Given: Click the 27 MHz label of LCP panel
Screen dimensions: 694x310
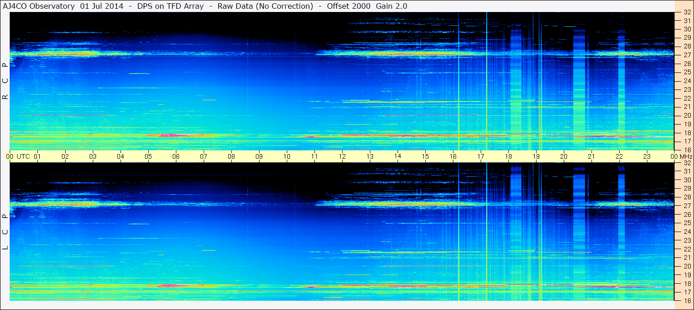Looking at the screenshot, I should (x=687, y=206).
